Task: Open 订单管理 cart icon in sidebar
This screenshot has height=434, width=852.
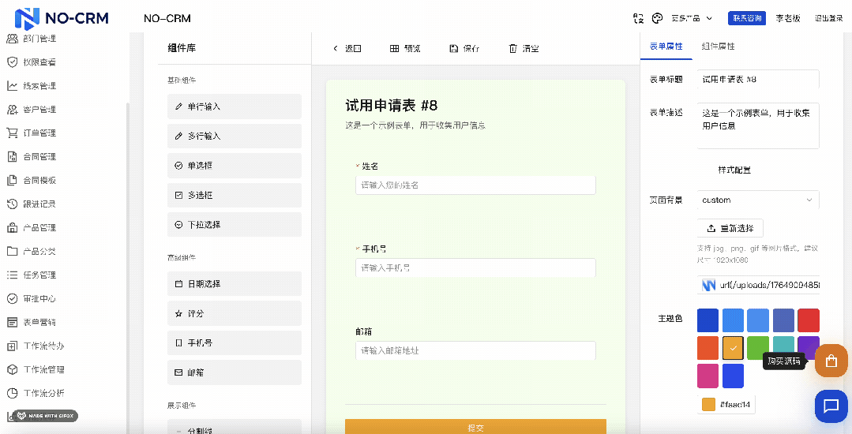Action: pos(12,133)
